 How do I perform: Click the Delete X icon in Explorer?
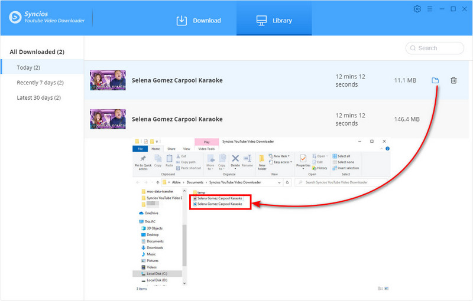[235, 158]
